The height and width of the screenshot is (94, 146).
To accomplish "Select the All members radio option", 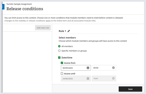I will 59,46.
